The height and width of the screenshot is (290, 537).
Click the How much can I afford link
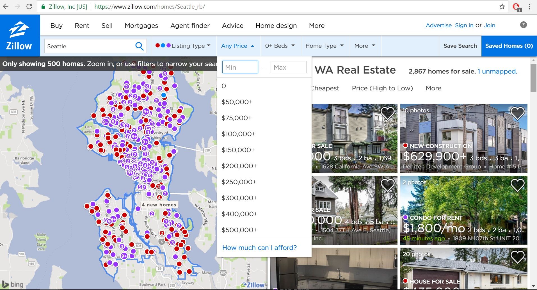click(x=259, y=248)
